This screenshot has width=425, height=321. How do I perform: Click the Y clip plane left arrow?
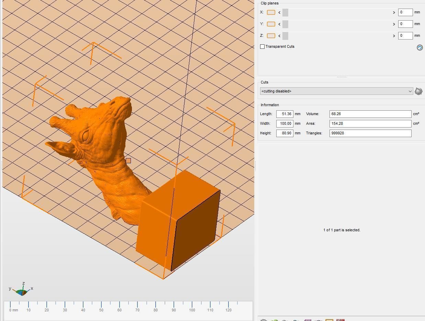[x=279, y=24]
